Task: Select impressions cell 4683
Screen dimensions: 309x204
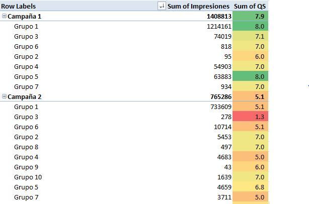Action: point(224,157)
